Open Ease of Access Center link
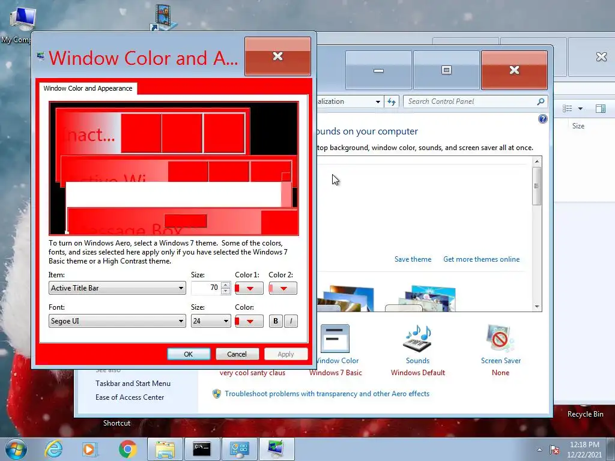The image size is (615, 461). (x=130, y=397)
